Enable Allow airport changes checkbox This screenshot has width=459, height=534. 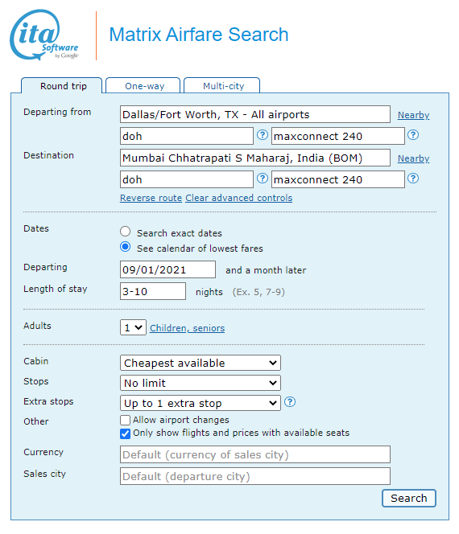tap(125, 421)
